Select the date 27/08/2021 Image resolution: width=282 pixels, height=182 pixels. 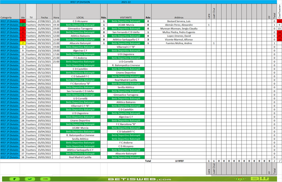44,21
